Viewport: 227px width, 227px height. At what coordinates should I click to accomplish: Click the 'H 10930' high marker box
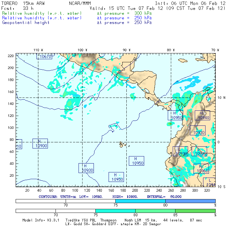86,168
